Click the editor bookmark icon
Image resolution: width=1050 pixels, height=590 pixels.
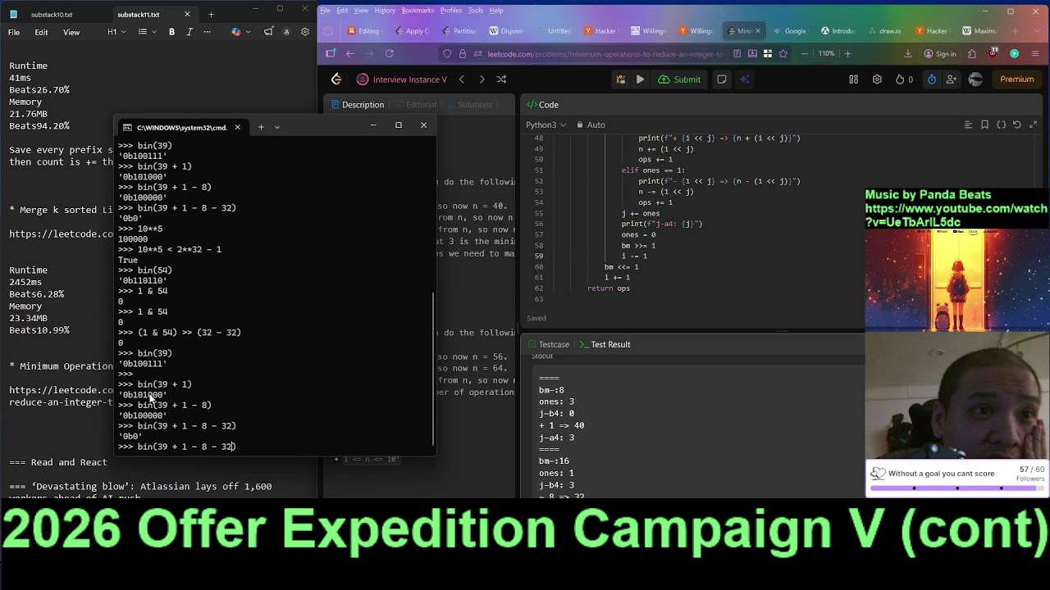pyautogui.click(x=984, y=125)
